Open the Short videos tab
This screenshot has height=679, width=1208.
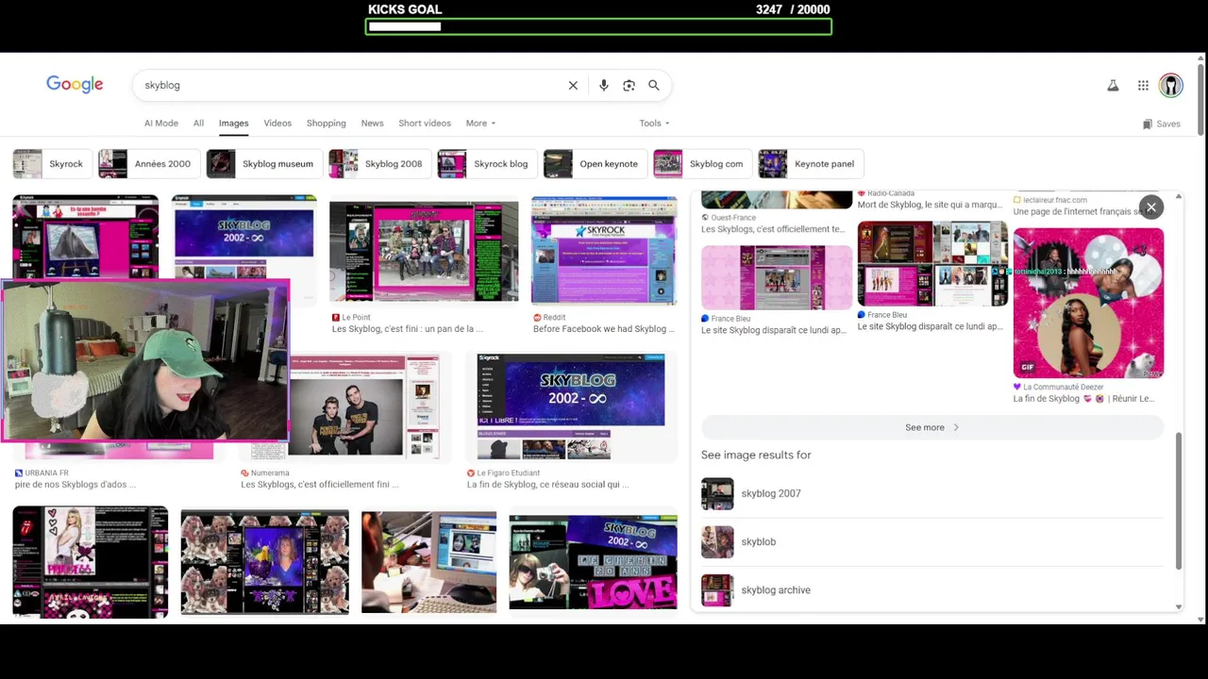[425, 124]
